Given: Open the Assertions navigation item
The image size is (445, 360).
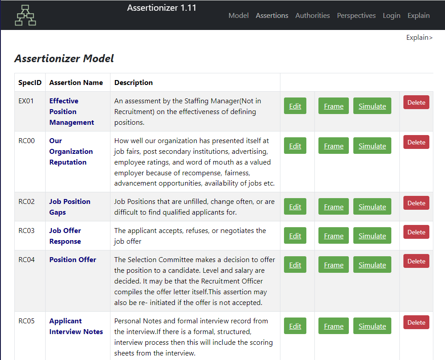Looking at the screenshot, I should click(x=272, y=16).
